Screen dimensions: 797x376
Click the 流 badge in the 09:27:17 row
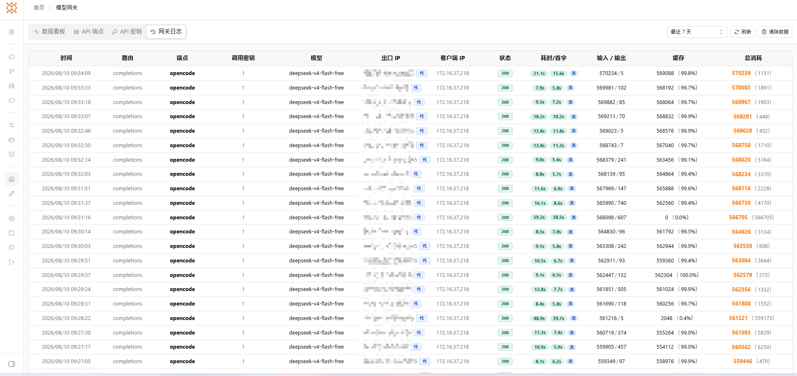point(572,347)
